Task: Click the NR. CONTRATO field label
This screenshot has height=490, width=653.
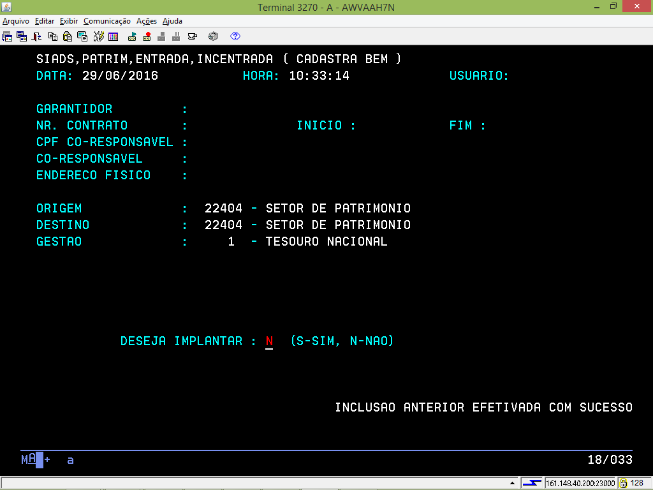Action: click(82, 126)
